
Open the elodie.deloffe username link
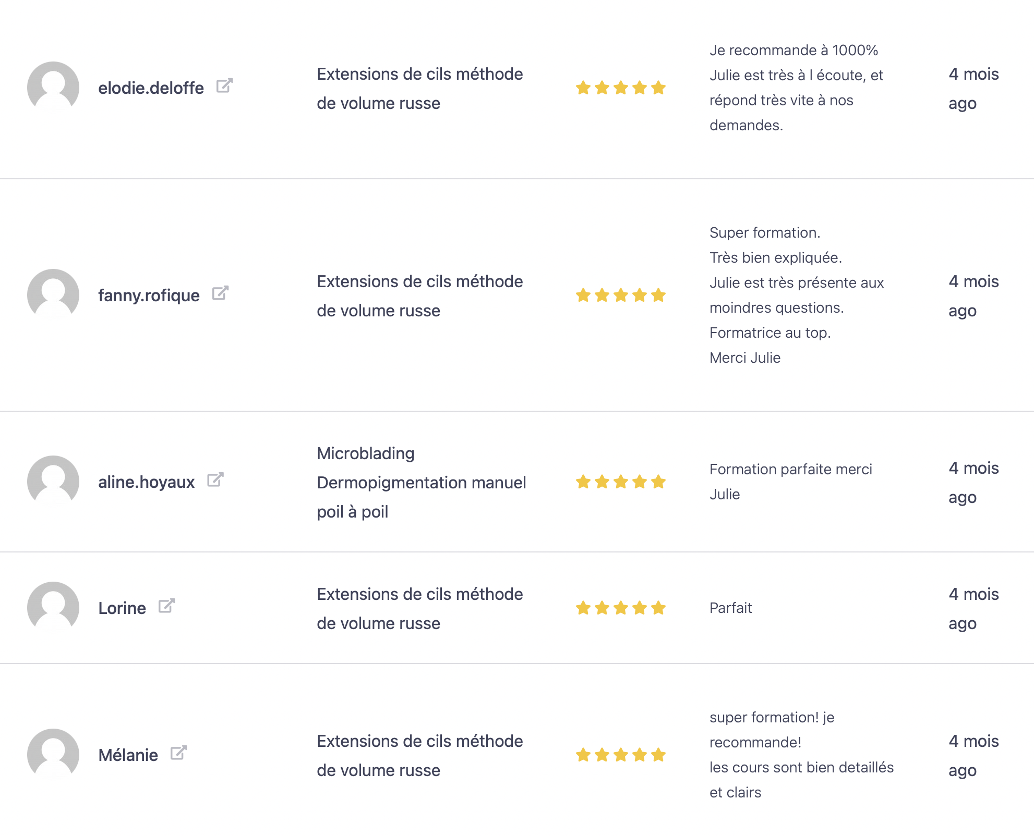[151, 88]
